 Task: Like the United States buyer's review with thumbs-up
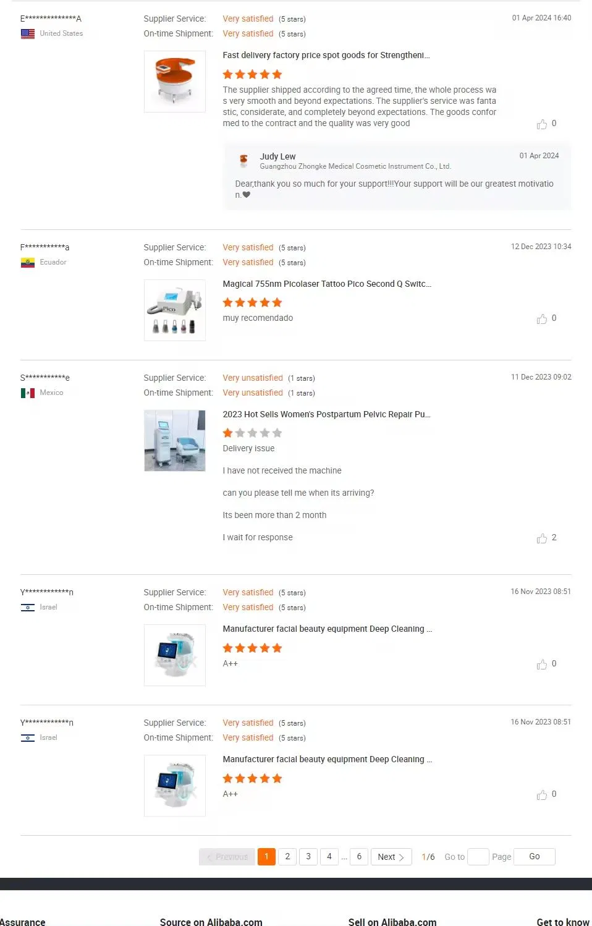tap(542, 124)
